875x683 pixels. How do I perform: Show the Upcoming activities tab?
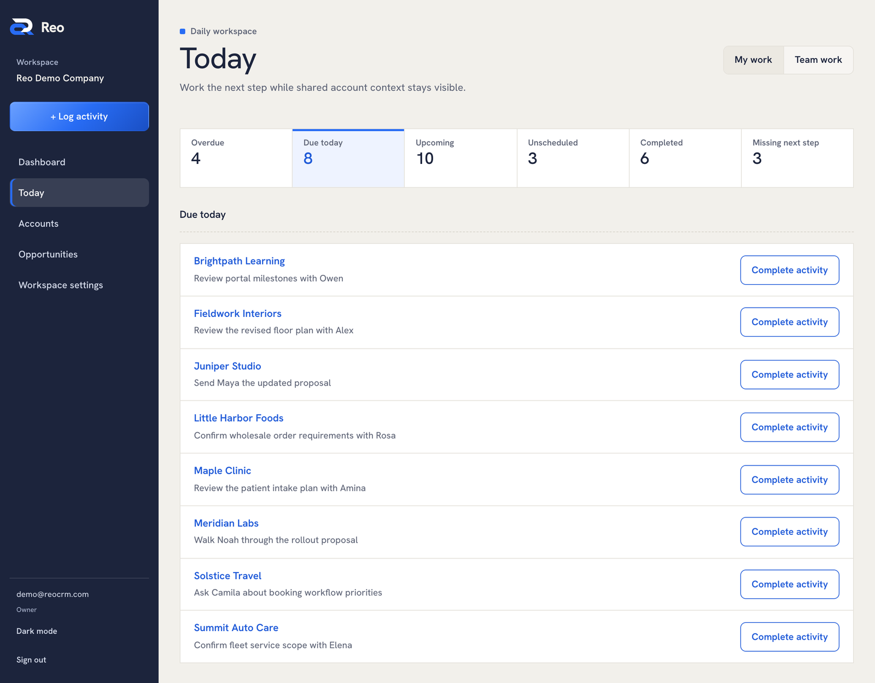[460, 158]
